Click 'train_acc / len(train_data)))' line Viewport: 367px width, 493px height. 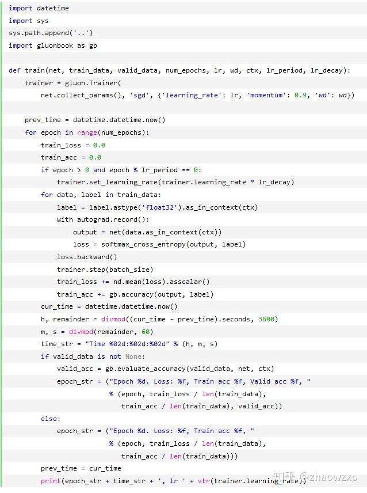179,457
